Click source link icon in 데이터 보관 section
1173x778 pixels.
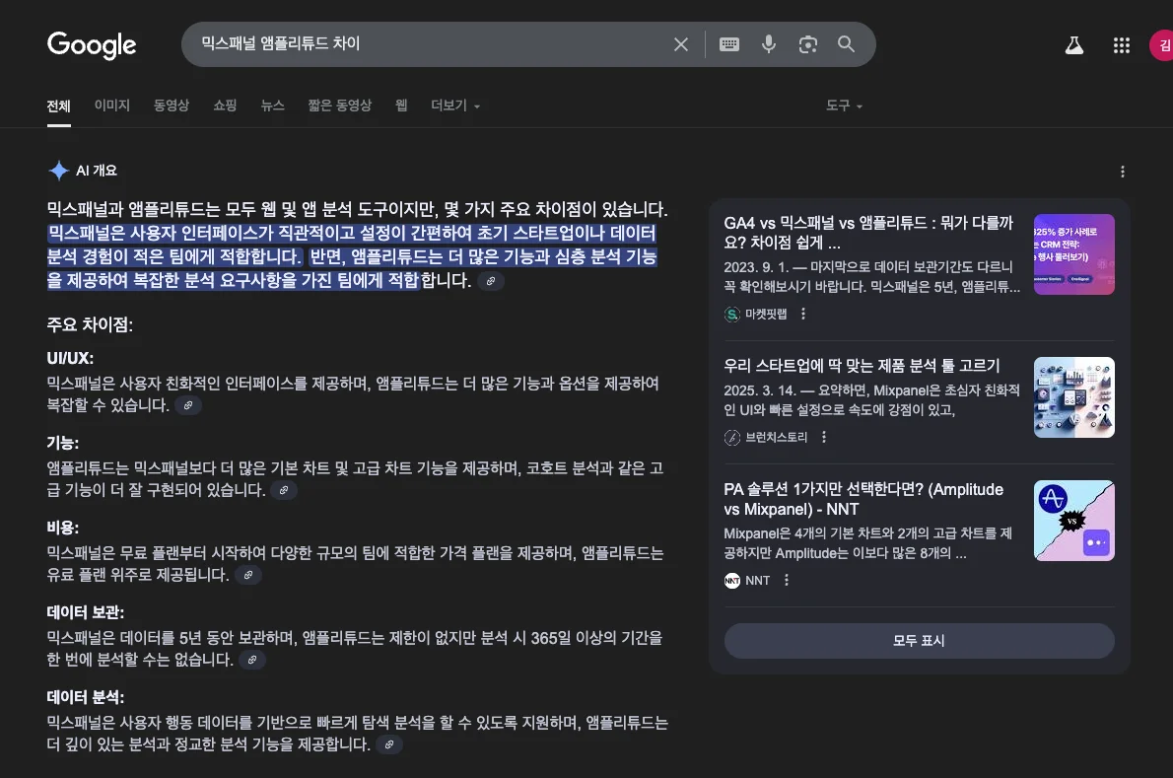click(x=252, y=660)
